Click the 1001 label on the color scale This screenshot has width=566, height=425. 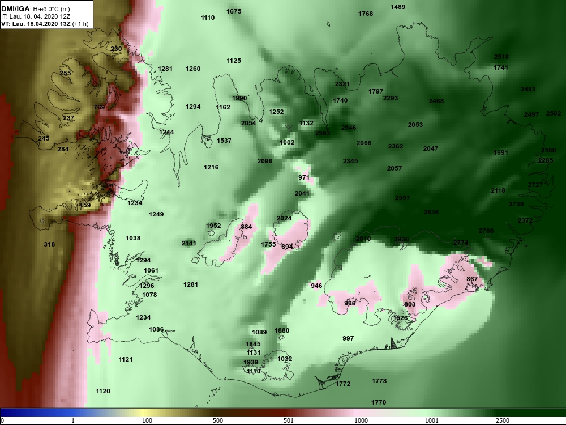(x=432, y=420)
